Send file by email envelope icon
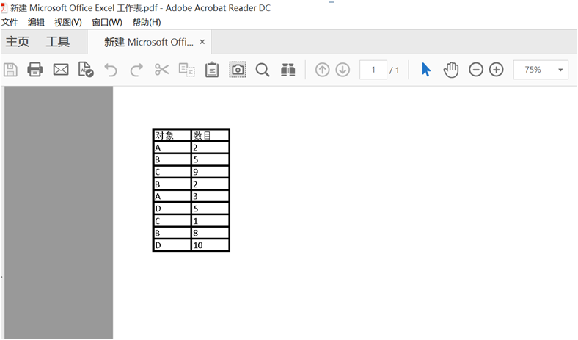578x340 pixels. point(61,70)
